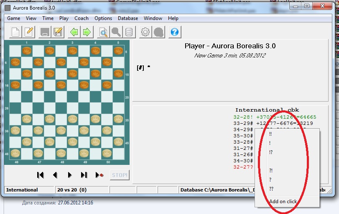Jump to the first move

pyautogui.click(x=41, y=175)
